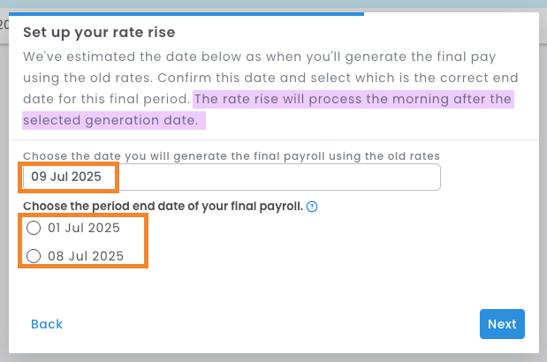
Task: Click the "09 Jul 2025" date text
Action: (x=66, y=177)
